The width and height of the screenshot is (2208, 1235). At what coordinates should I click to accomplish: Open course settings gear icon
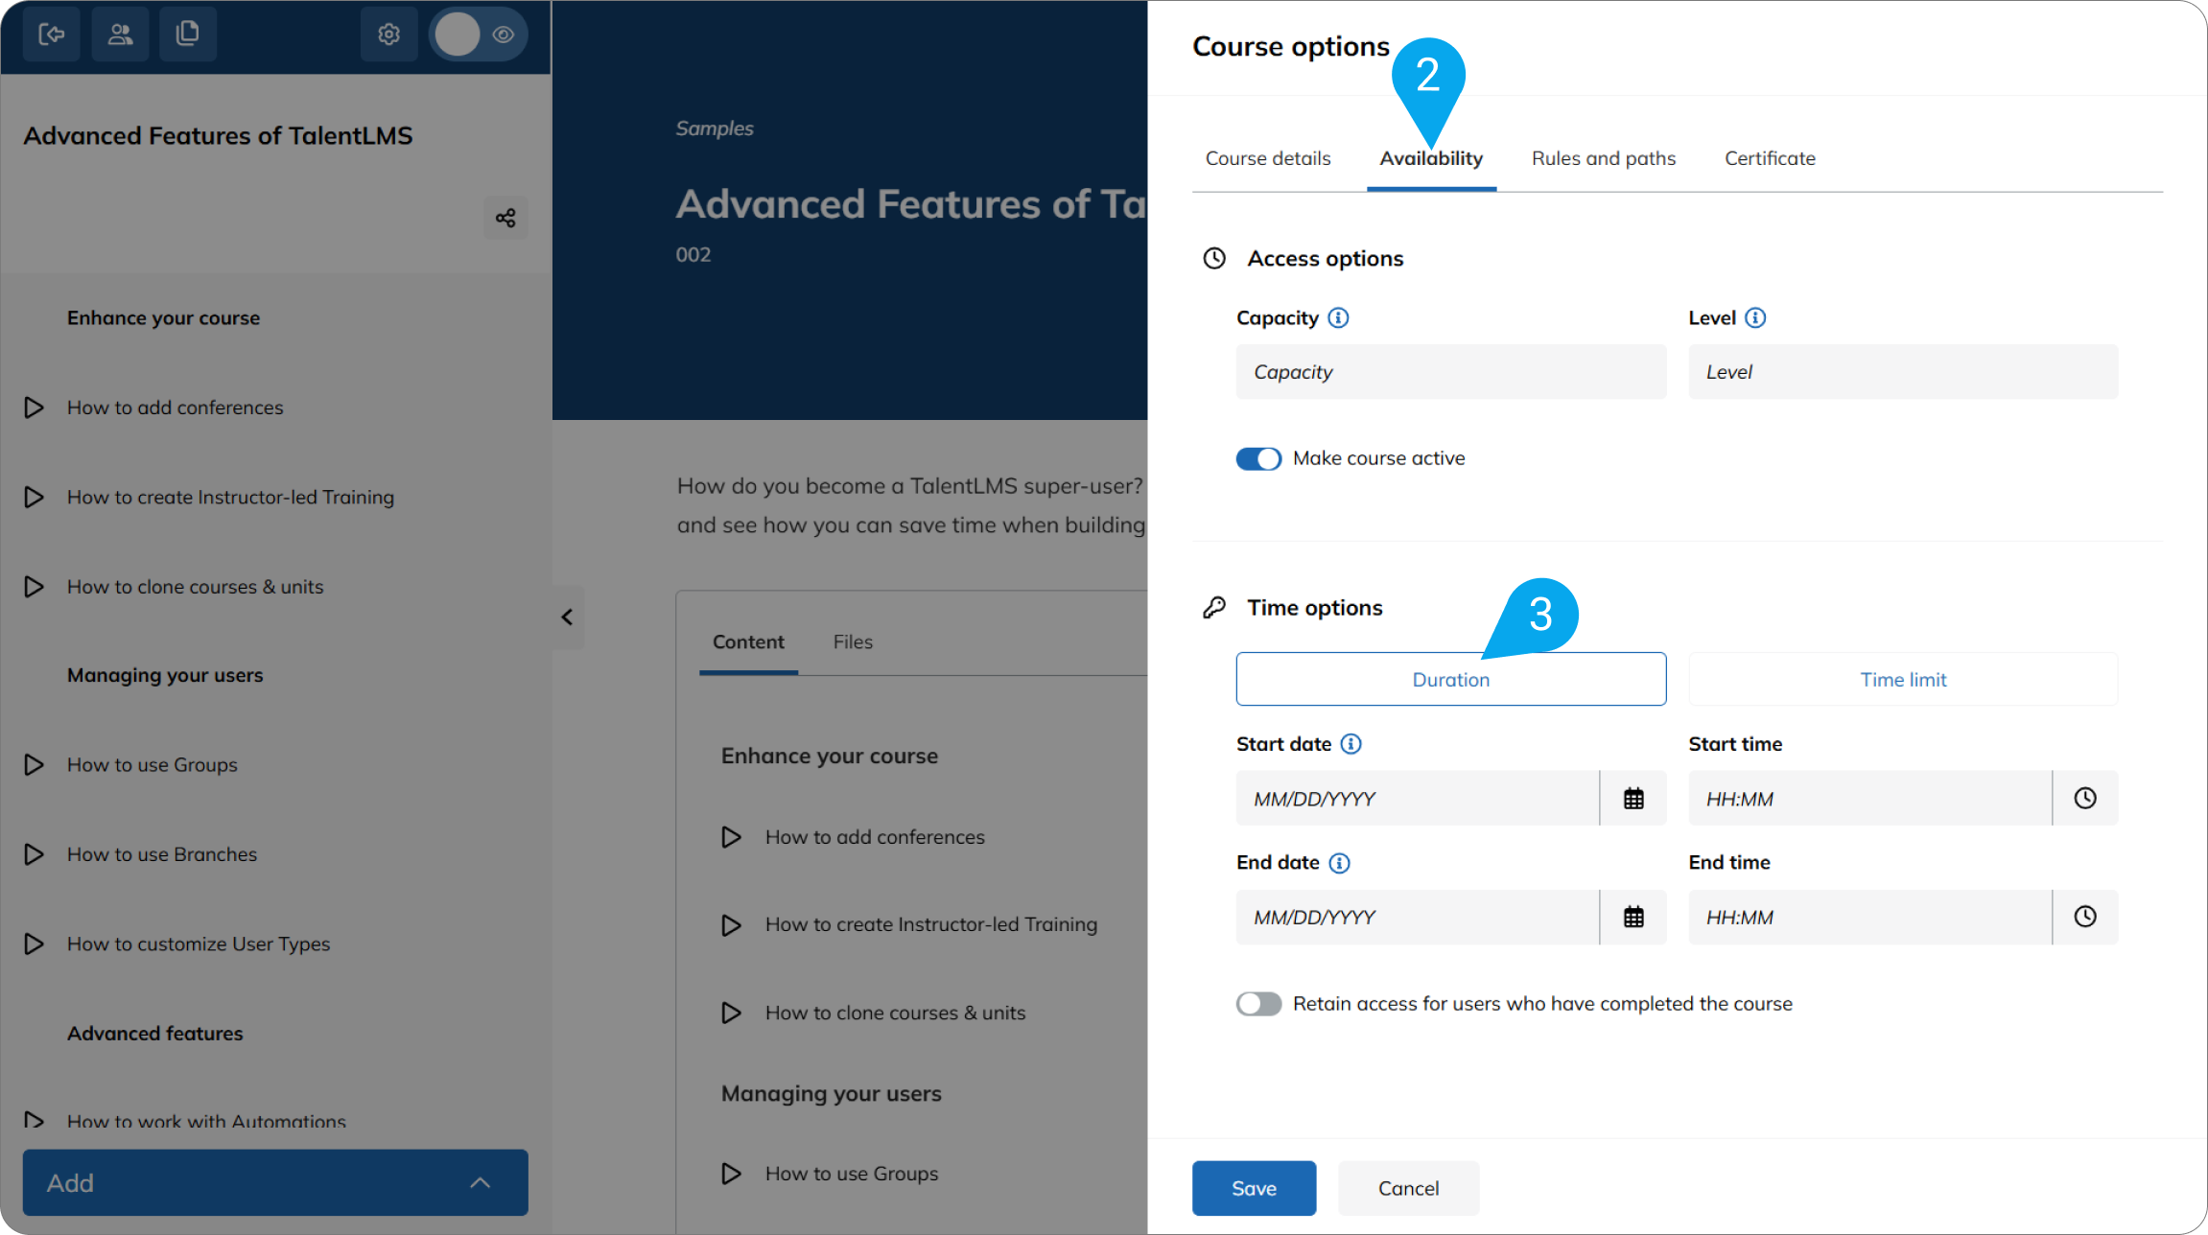[388, 35]
